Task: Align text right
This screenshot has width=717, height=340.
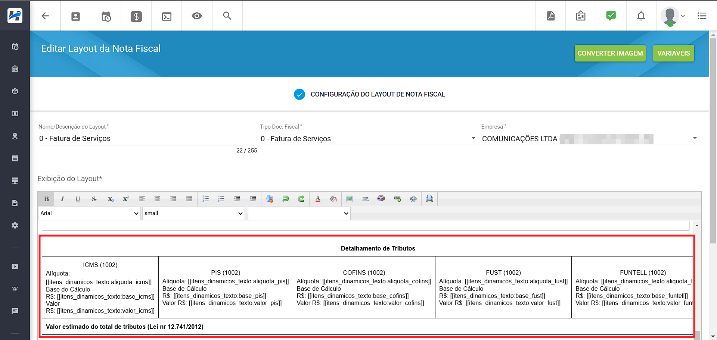Action: tap(173, 199)
